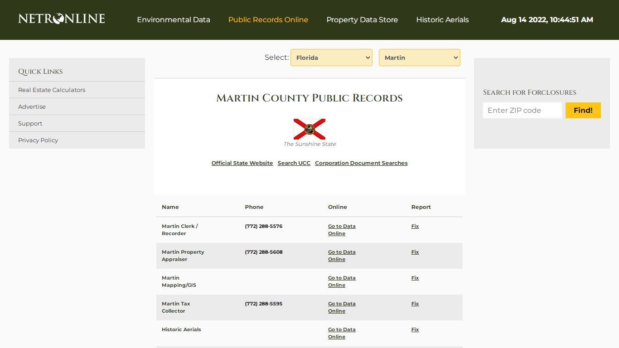
Task: Select phone number (772) 288-5608
Action: [x=264, y=252]
